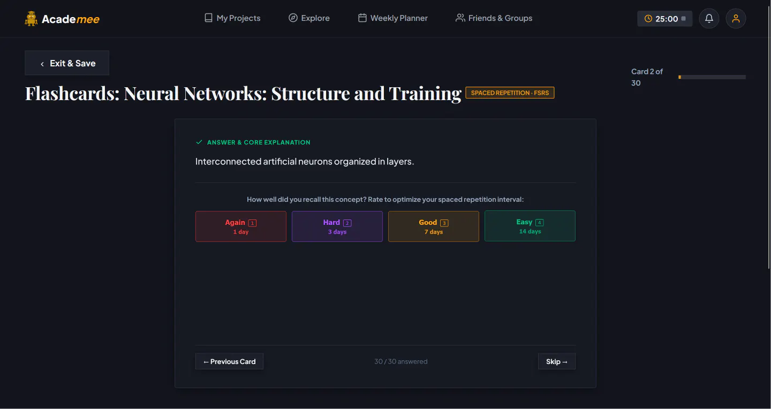Select the flashcard title heading
This screenshot has width=771, height=409.
(243, 93)
